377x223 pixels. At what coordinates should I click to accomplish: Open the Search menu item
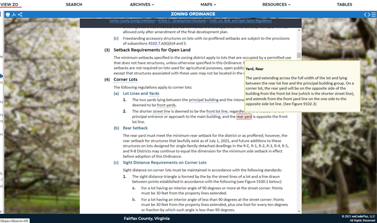click(74, 5)
